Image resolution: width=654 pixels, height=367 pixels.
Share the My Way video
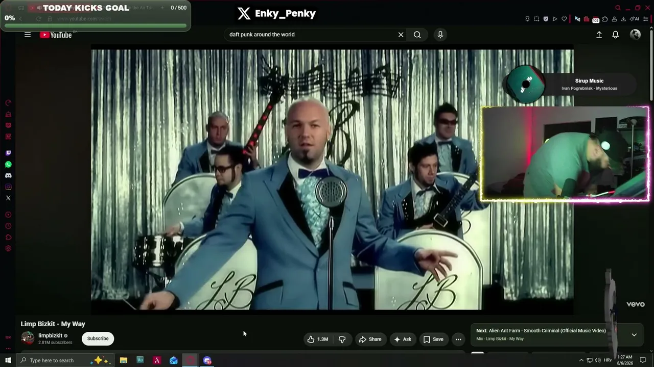(370, 339)
